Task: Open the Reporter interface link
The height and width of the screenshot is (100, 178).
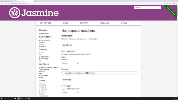Action: pos(42,71)
